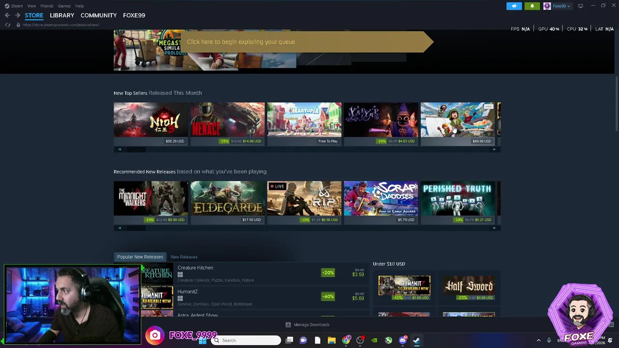Open the FOXE99 profile section

tap(134, 15)
